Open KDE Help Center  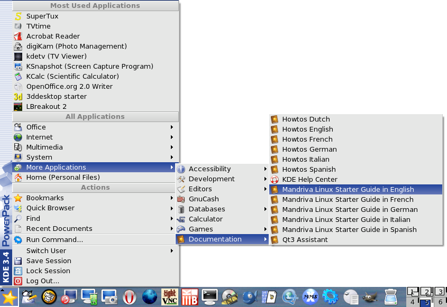click(x=356, y=180)
